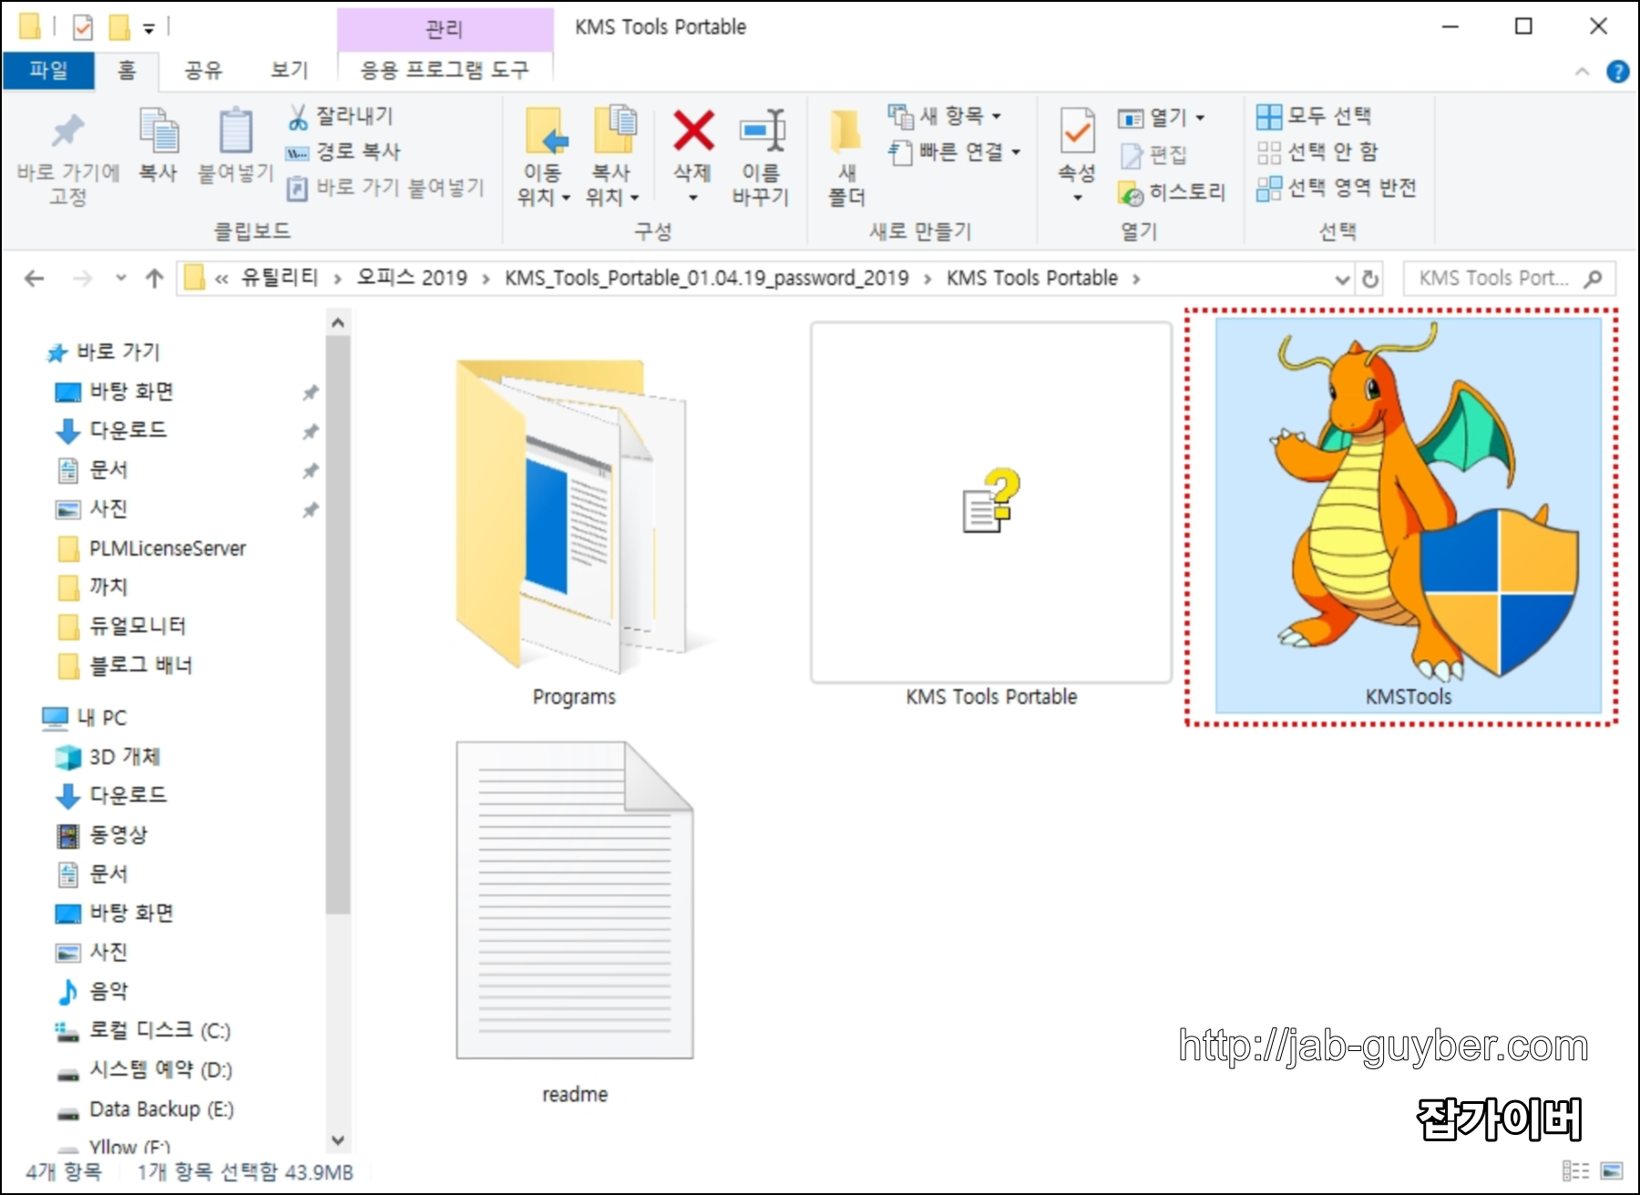Image resolution: width=1640 pixels, height=1195 pixels.
Task: Open Move to (이동 위치) dropdown
Action: (544, 158)
